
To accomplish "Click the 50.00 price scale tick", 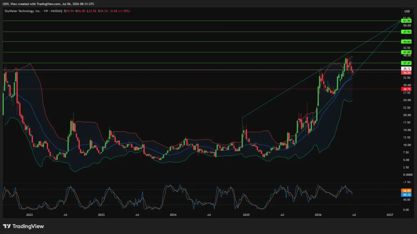I will (407, 26).
